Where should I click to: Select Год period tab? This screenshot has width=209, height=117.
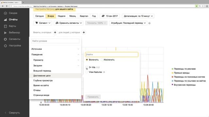point(94,16)
